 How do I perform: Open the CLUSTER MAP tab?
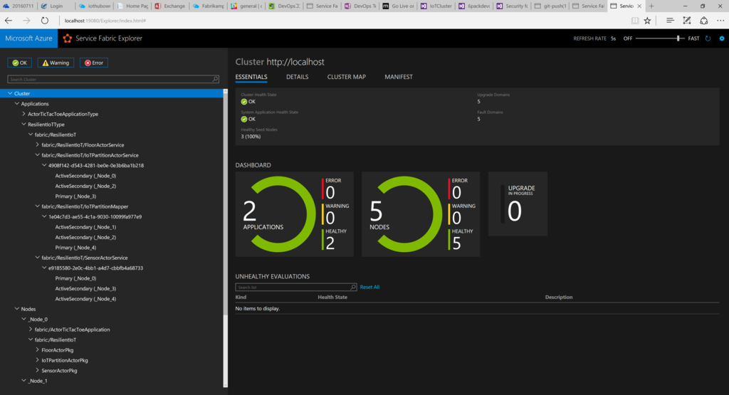[347, 77]
